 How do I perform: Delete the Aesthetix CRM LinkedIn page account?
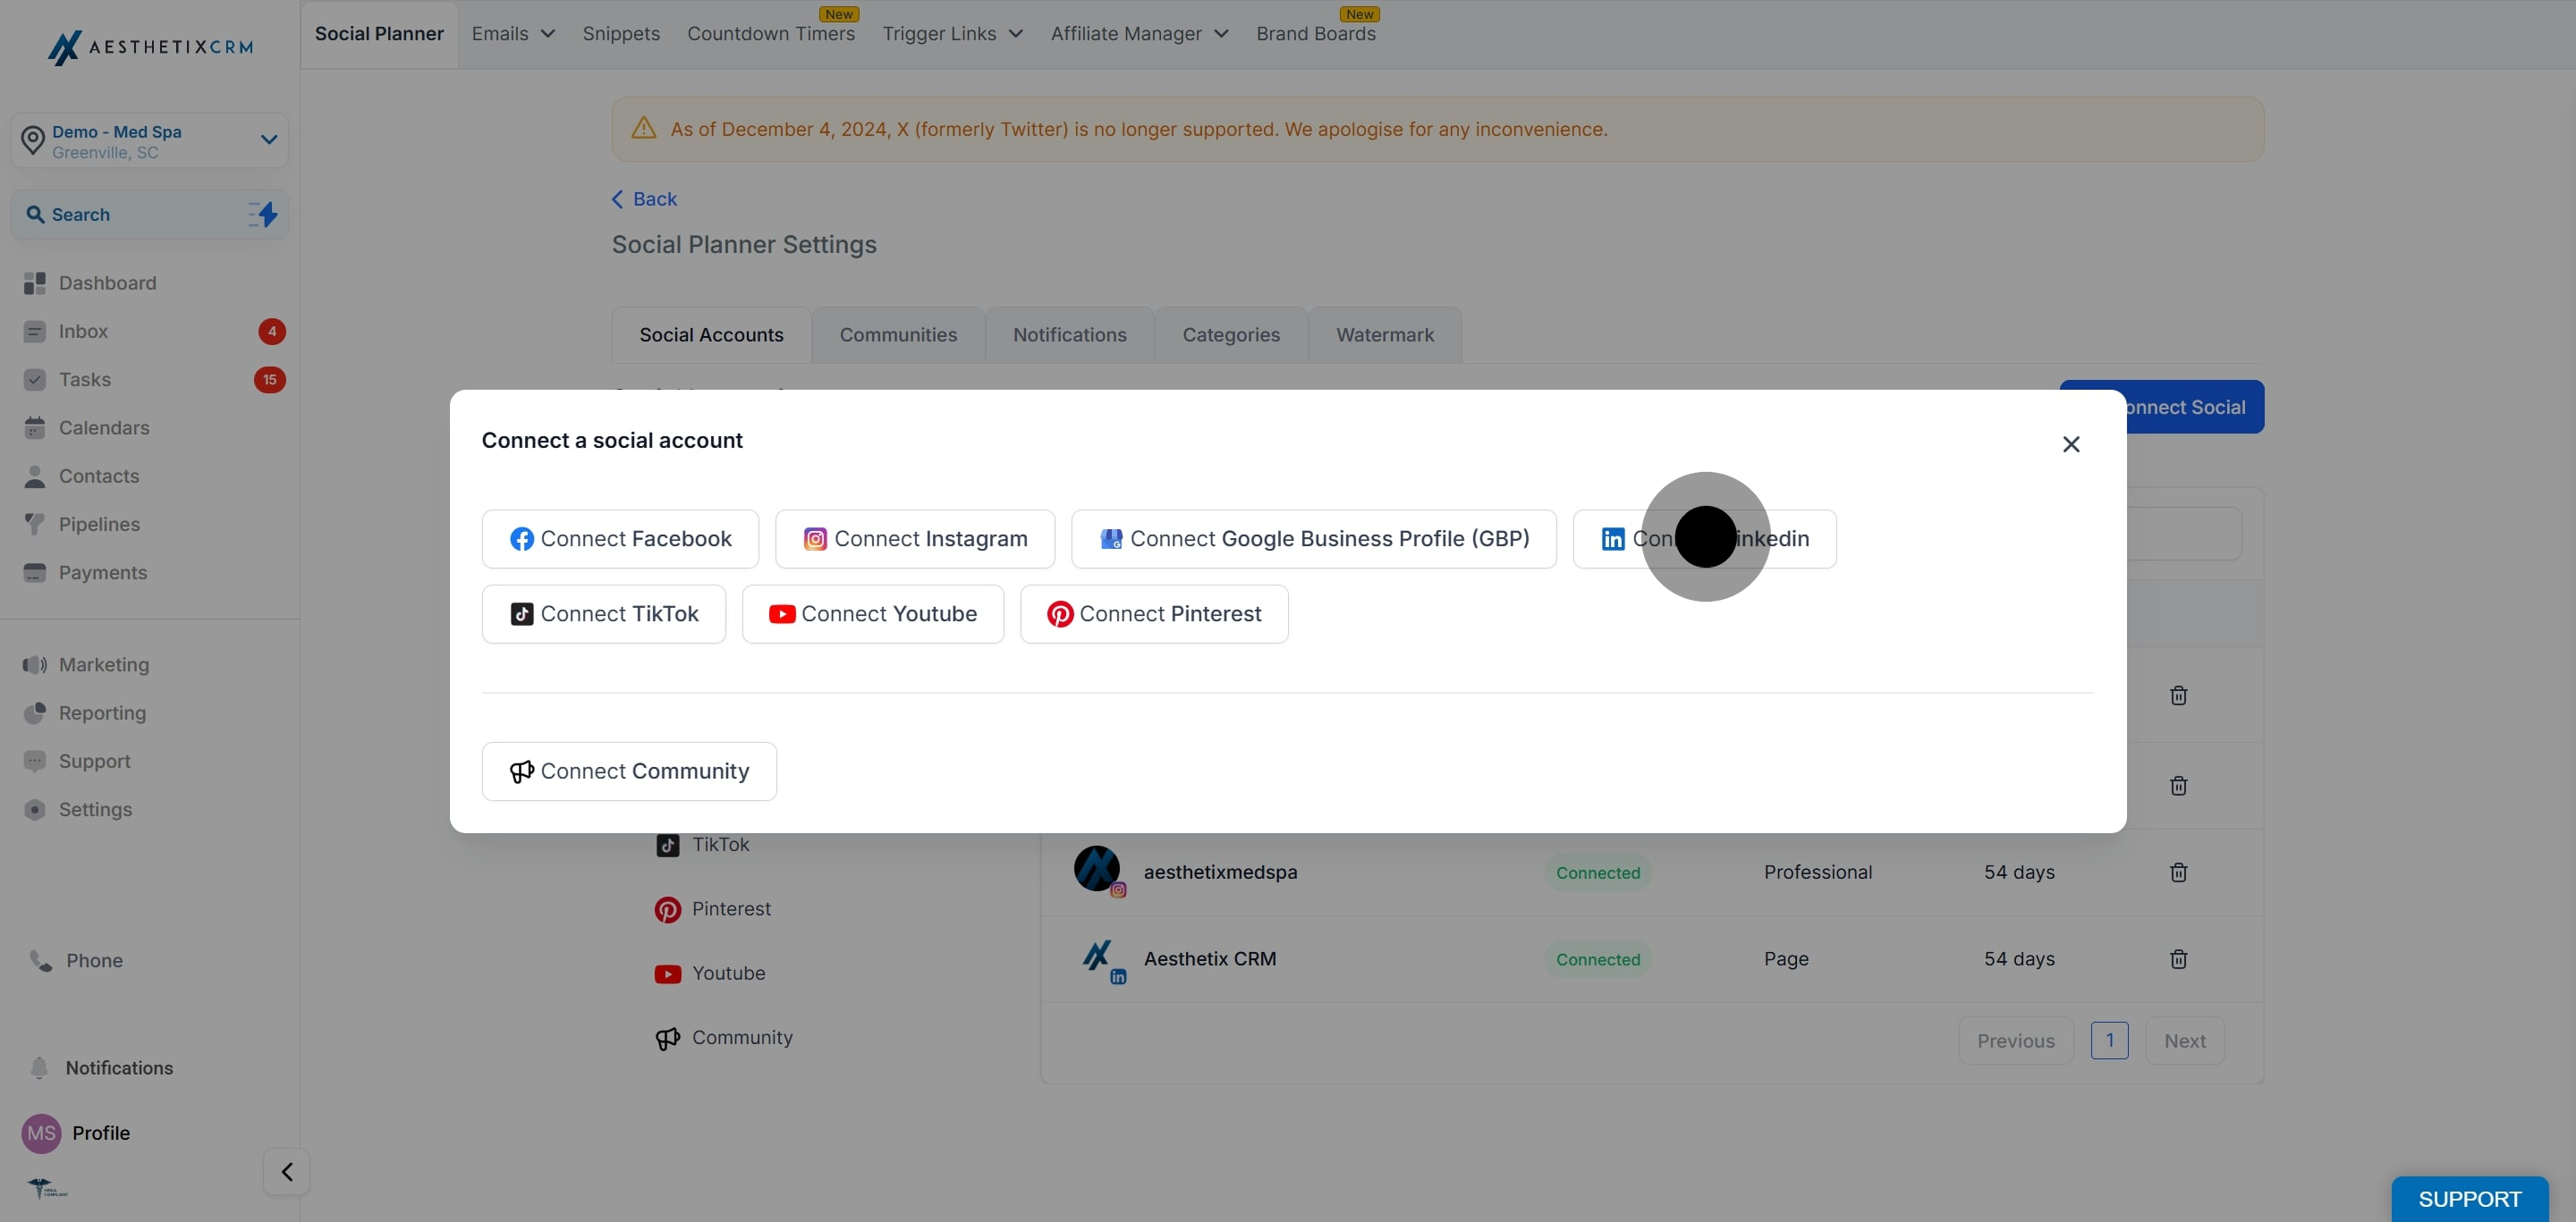click(x=2178, y=958)
